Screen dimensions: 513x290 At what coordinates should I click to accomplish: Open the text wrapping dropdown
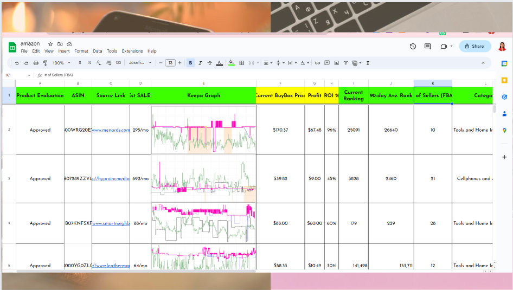point(292,63)
